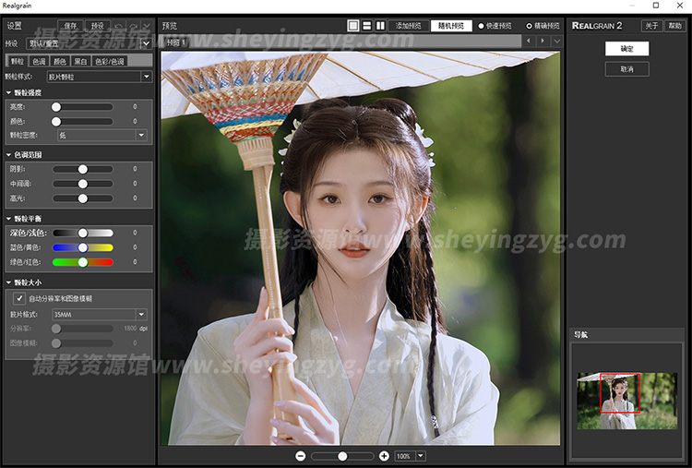
Task: Click the 确定 button
Action: (x=626, y=49)
